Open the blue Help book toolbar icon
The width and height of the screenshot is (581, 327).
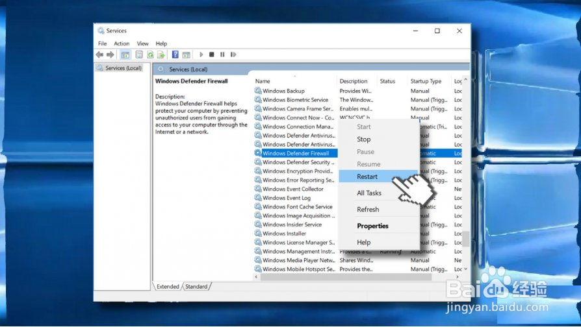click(x=175, y=54)
